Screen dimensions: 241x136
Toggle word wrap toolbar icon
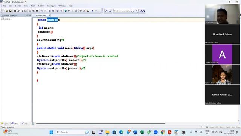click(x=58, y=11)
